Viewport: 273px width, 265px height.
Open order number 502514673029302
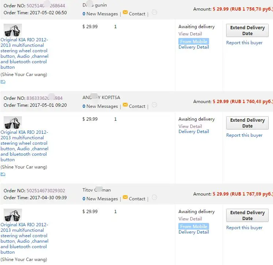coord(46,190)
